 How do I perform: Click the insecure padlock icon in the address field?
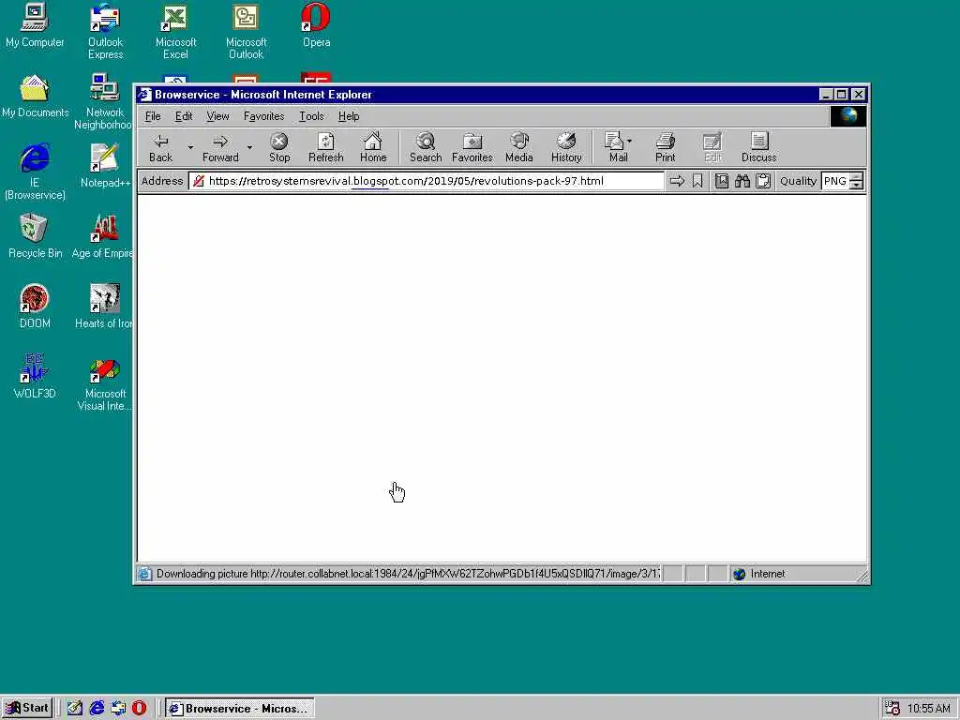point(199,181)
